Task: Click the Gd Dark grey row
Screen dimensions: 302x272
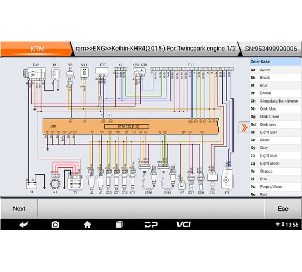Action: coord(276,124)
